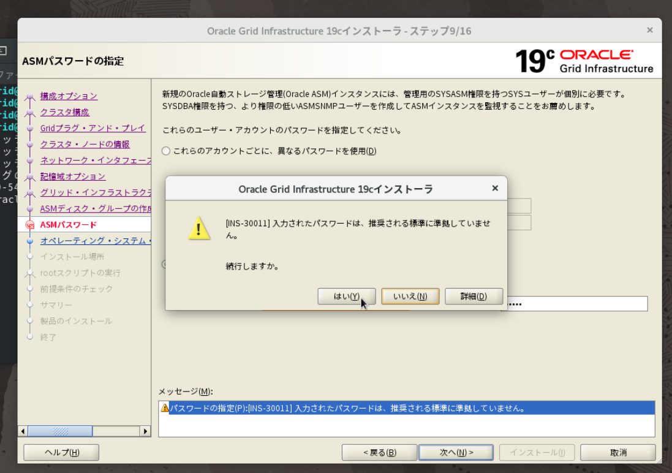Click step marker beside 記憶域オプション

[29, 177]
